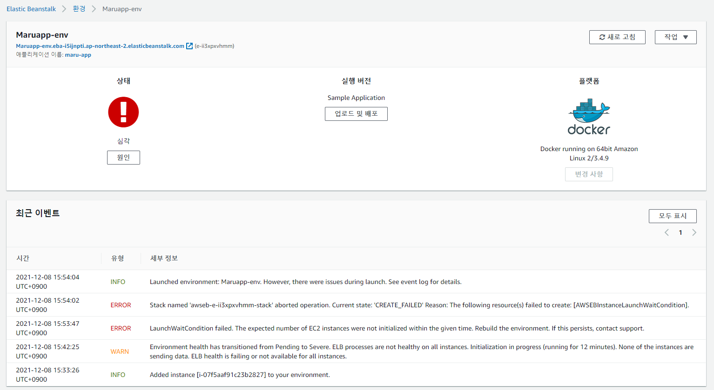Click the INFO label at 15:33:26
The image size is (714, 390).
(x=118, y=375)
